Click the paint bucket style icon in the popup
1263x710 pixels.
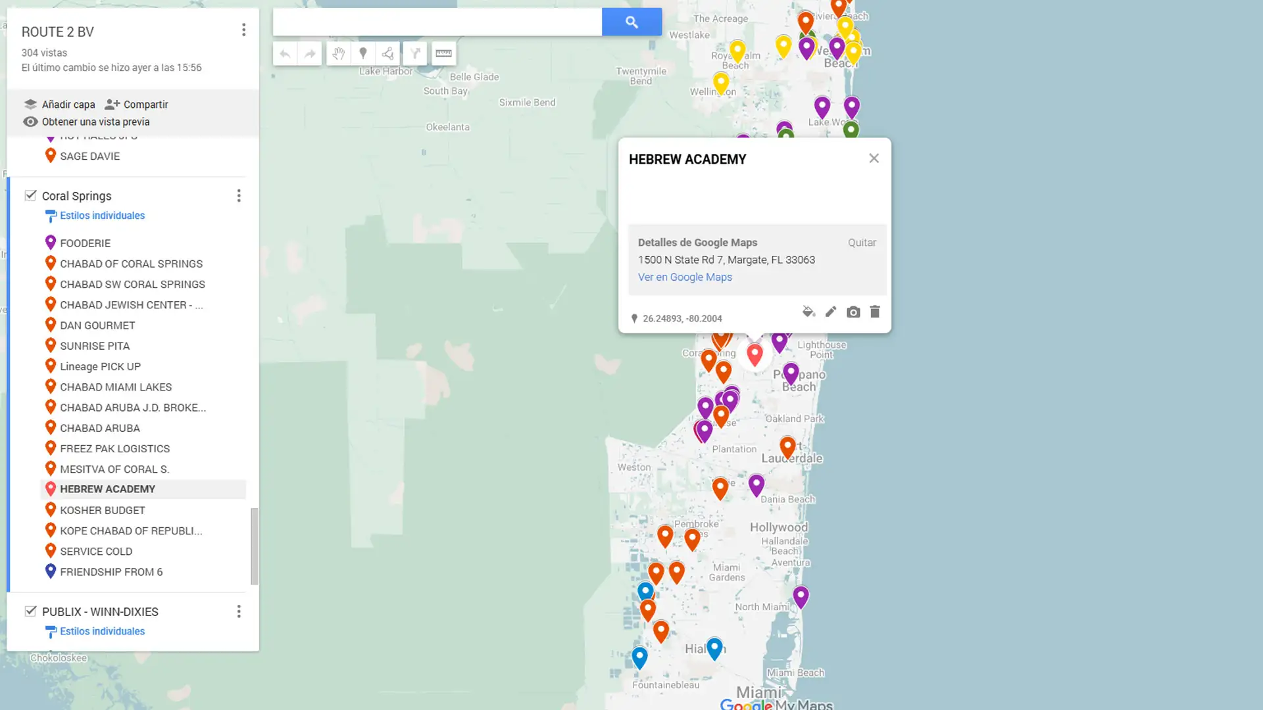[808, 312]
